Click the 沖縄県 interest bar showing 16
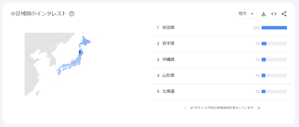This screenshot has width=299, height=127. pos(274,60)
